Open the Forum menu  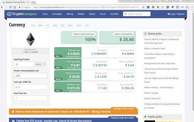tap(103, 14)
